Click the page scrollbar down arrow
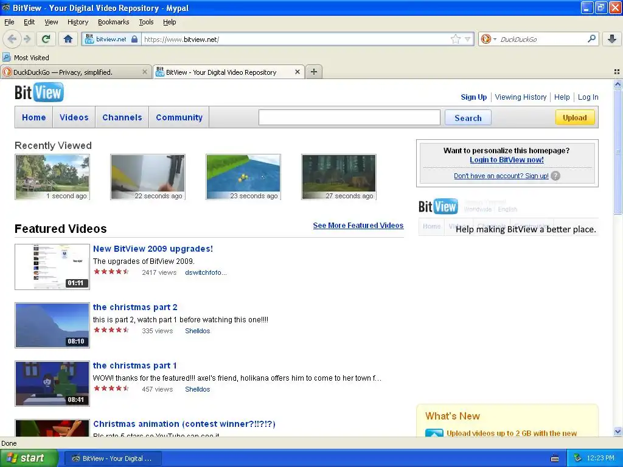This screenshot has height=467, width=623. (618, 432)
